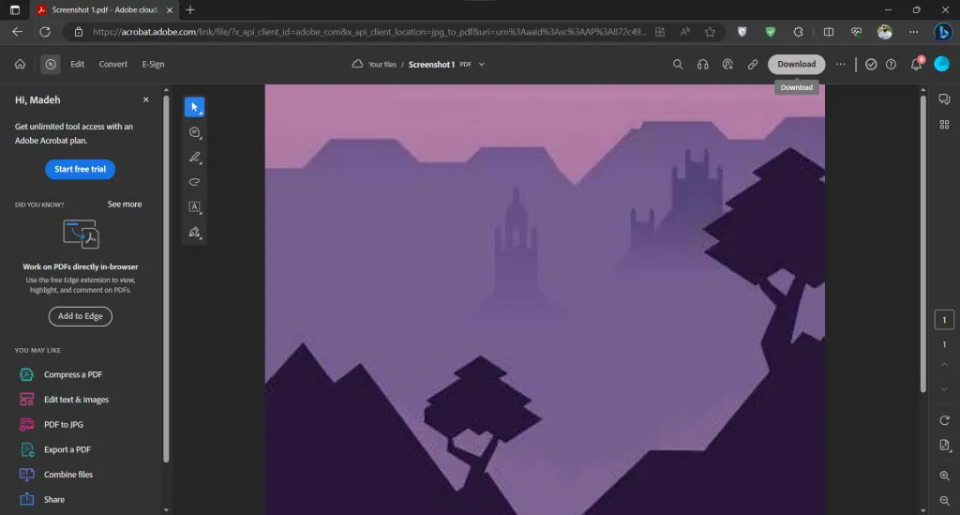This screenshot has height=515, width=960.
Task: Open the Adobe account avatar
Action: [x=941, y=64]
